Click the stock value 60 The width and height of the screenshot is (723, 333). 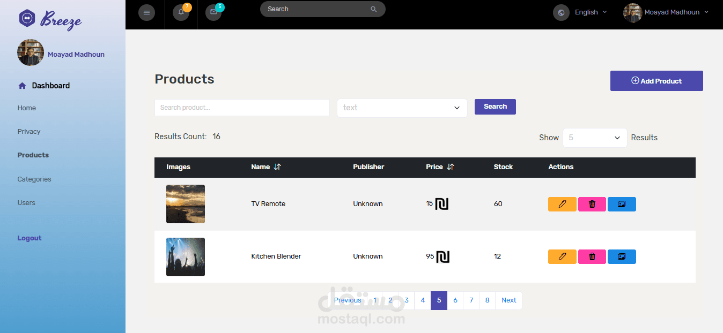coord(498,204)
